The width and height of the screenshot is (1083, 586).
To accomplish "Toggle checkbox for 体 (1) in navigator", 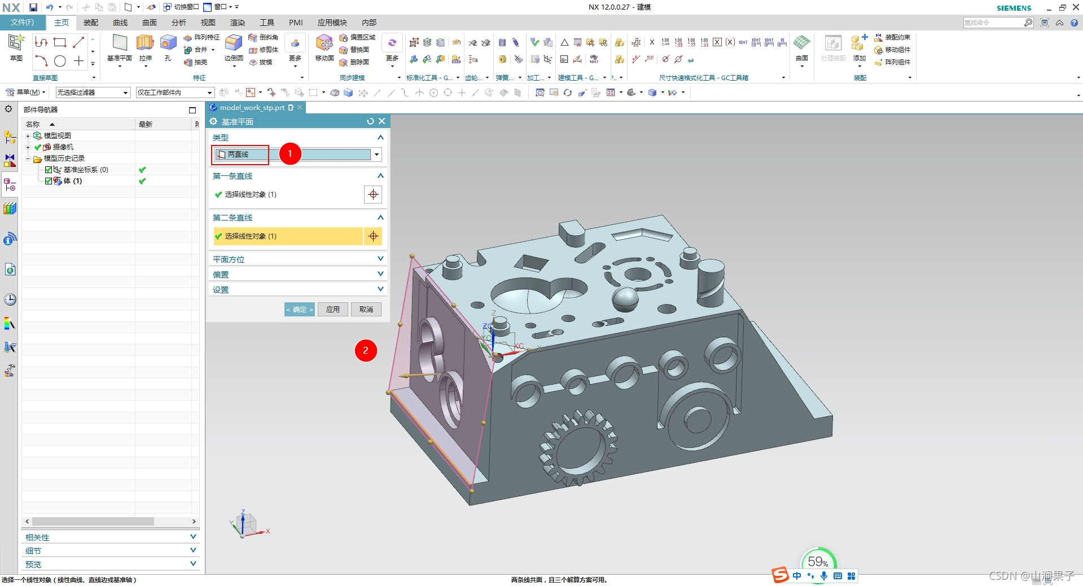I will tap(49, 181).
